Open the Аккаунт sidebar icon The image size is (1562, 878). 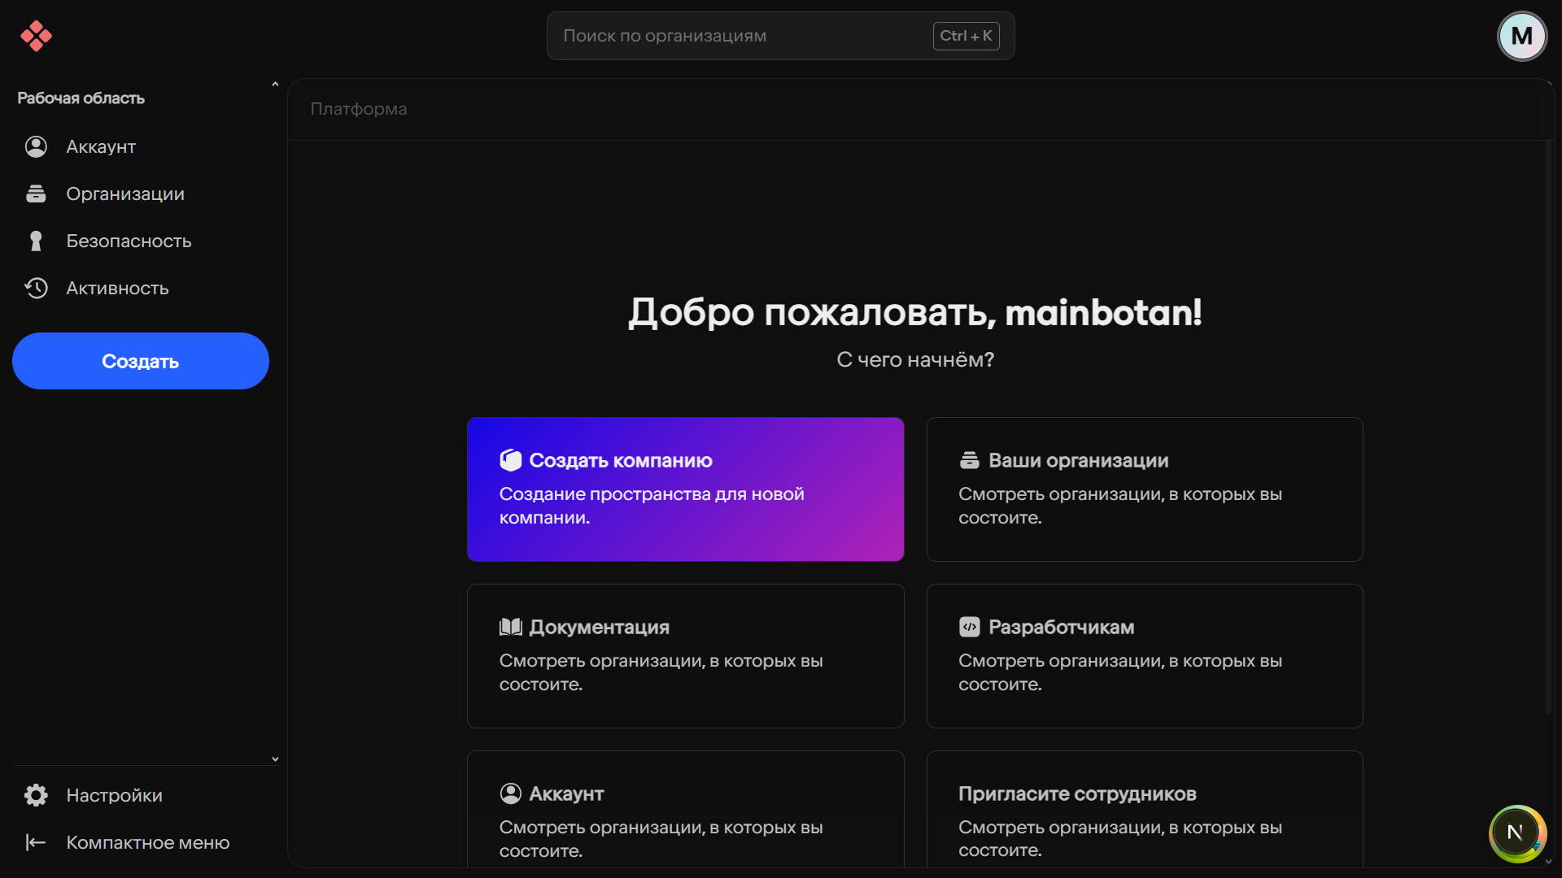point(36,147)
